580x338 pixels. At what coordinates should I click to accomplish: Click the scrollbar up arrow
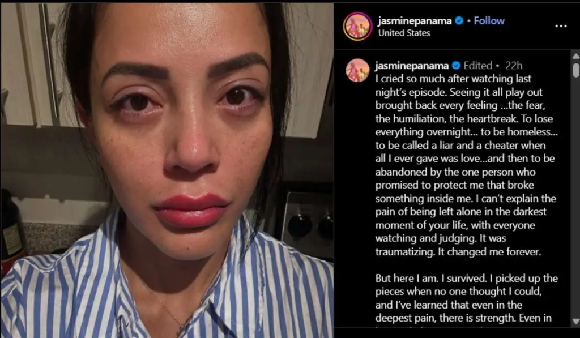pos(576,56)
